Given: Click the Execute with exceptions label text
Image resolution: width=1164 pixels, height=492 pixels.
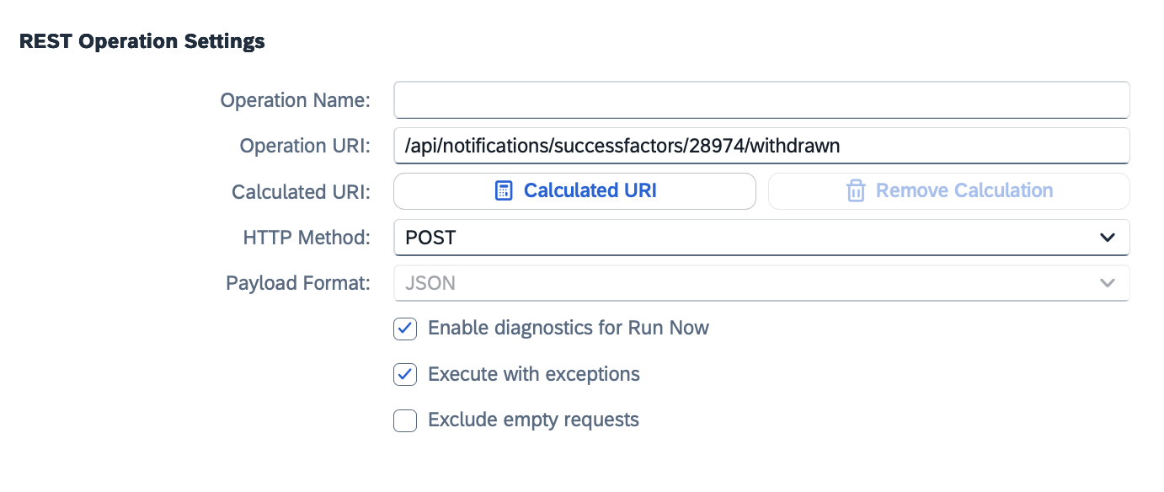Looking at the screenshot, I should pyautogui.click(x=534, y=374).
